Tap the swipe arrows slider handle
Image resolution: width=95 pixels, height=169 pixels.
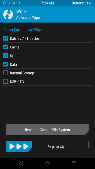click(x=19, y=146)
